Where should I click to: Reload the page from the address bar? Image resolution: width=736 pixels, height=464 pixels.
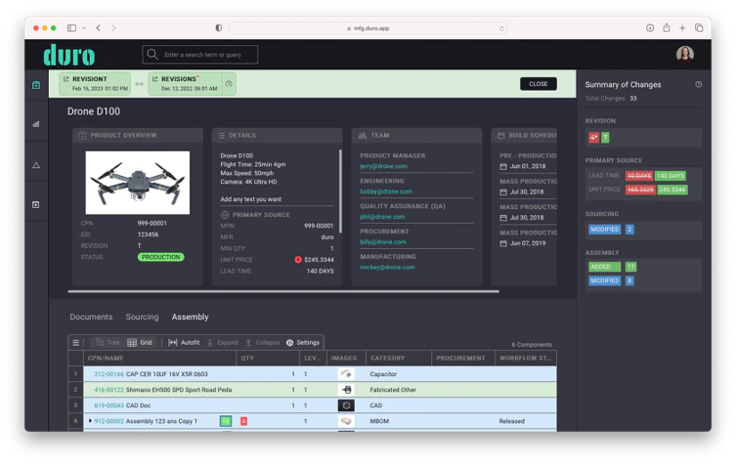501,28
